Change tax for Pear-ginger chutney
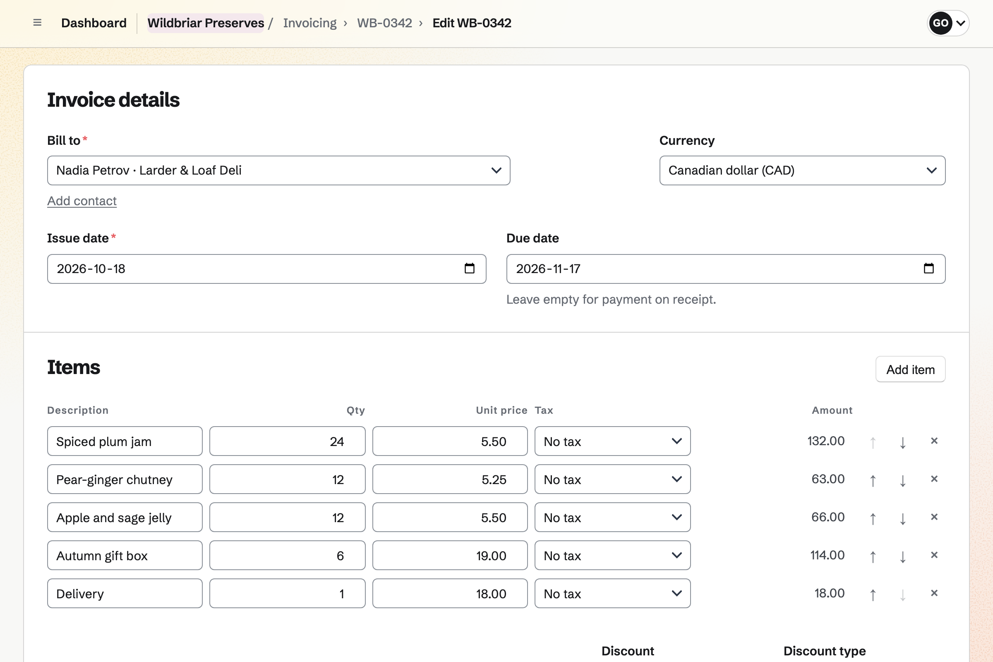The height and width of the screenshot is (662, 993). point(612,479)
